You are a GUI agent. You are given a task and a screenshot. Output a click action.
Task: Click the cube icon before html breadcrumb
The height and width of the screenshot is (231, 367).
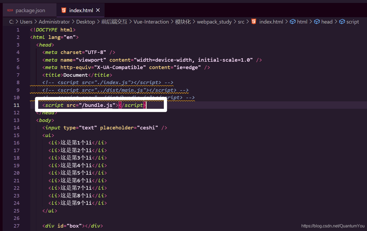293,22
